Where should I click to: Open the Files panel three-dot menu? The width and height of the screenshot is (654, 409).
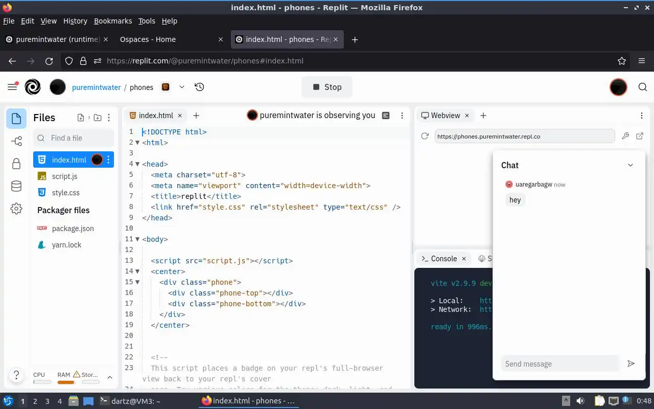pos(109,118)
